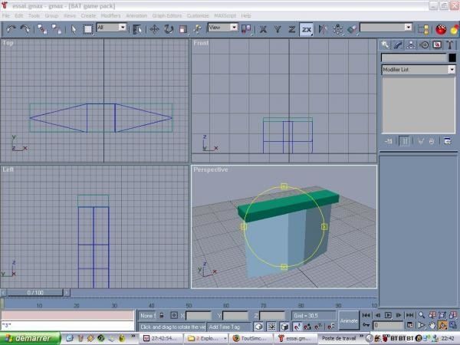Open the Edit menu
Screen dimensions: 460x345
coord(18,15)
